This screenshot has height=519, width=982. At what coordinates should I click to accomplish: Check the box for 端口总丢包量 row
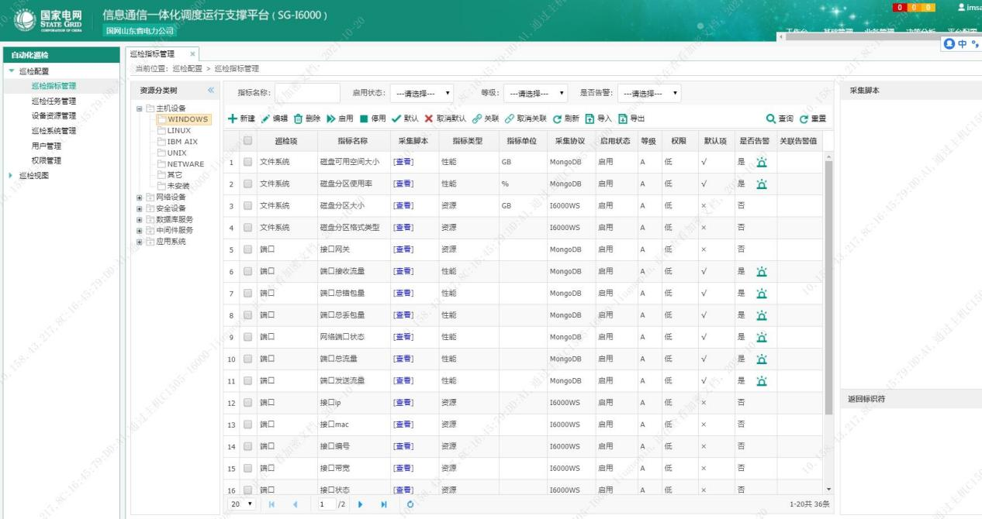click(248, 316)
